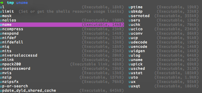Choose the uusched executable entry
This screenshot has height=93, width=202.
[164, 68]
